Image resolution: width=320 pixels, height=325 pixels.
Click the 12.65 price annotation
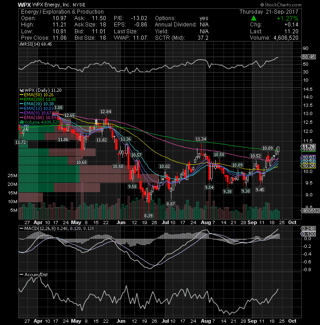(69, 115)
